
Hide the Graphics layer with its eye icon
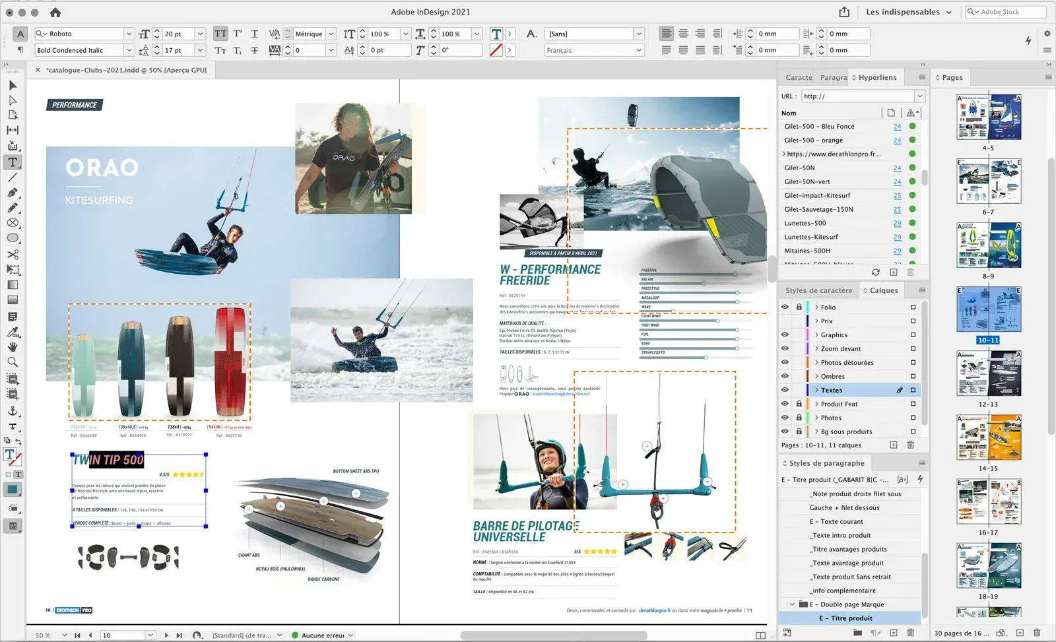tap(785, 335)
